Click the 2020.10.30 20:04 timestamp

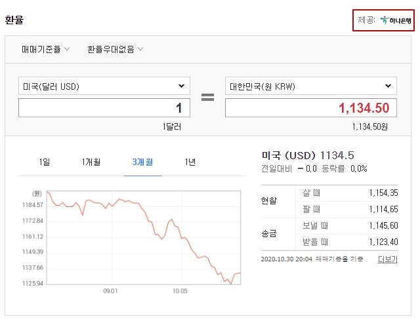[x=287, y=259]
